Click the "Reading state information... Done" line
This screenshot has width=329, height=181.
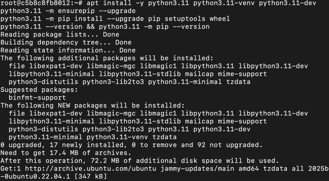68,50
